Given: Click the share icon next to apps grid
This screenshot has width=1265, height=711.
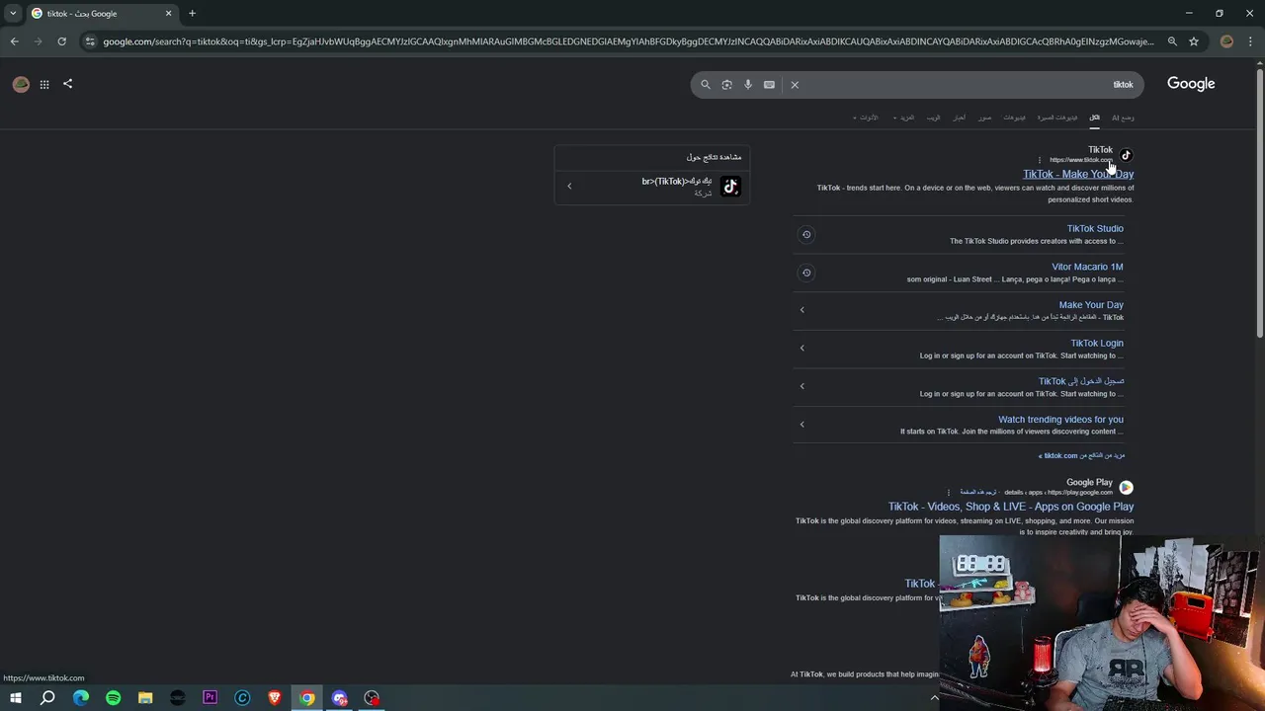Looking at the screenshot, I should pyautogui.click(x=67, y=84).
